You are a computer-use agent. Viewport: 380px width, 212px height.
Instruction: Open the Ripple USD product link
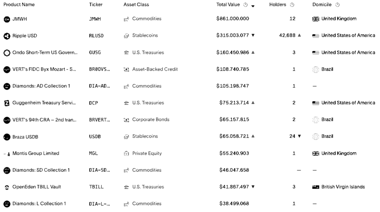[24, 36]
